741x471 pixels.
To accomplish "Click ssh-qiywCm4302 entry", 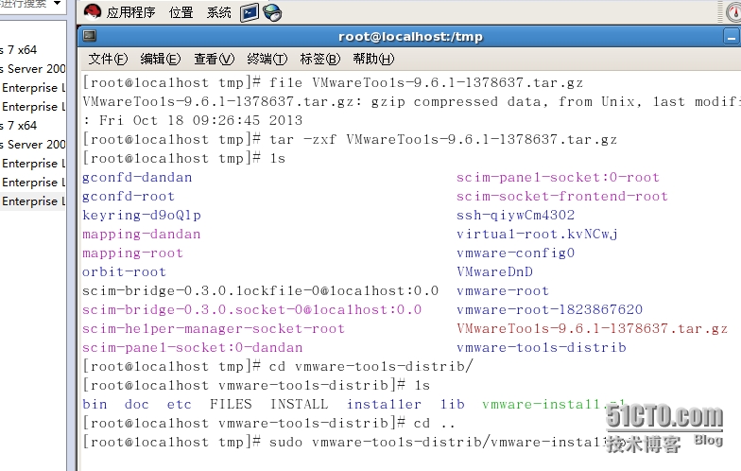I will point(516,216).
